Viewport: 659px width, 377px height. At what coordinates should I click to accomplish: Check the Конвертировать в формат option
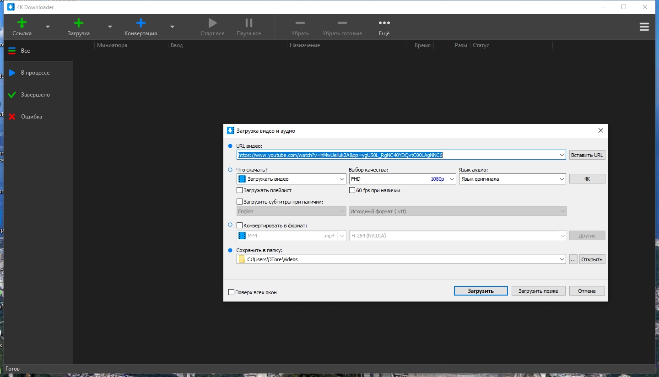click(x=240, y=225)
